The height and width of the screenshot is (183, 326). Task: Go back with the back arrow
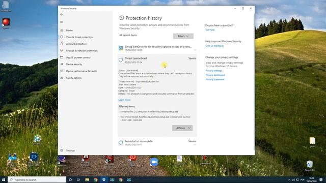(x=62, y=15)
